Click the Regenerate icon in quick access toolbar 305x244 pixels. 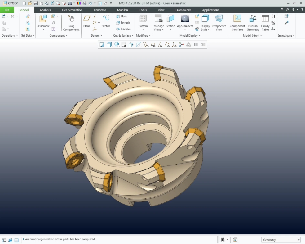coord(52,3)
